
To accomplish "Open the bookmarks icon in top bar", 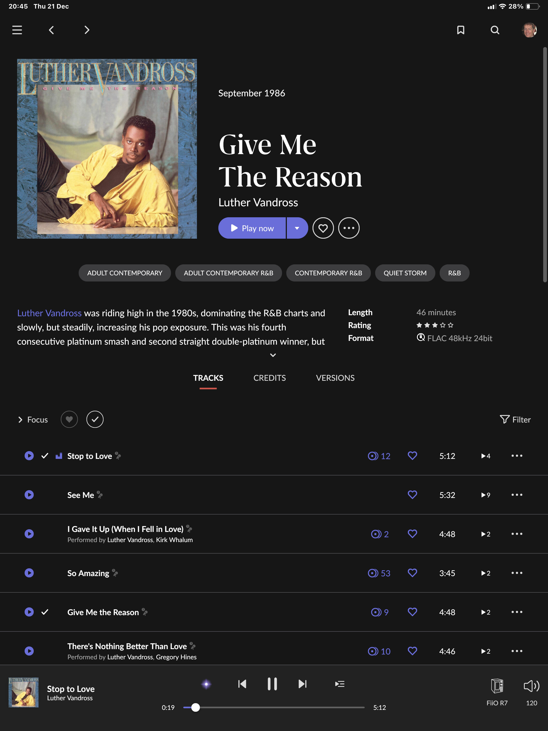I will (461, 30).
